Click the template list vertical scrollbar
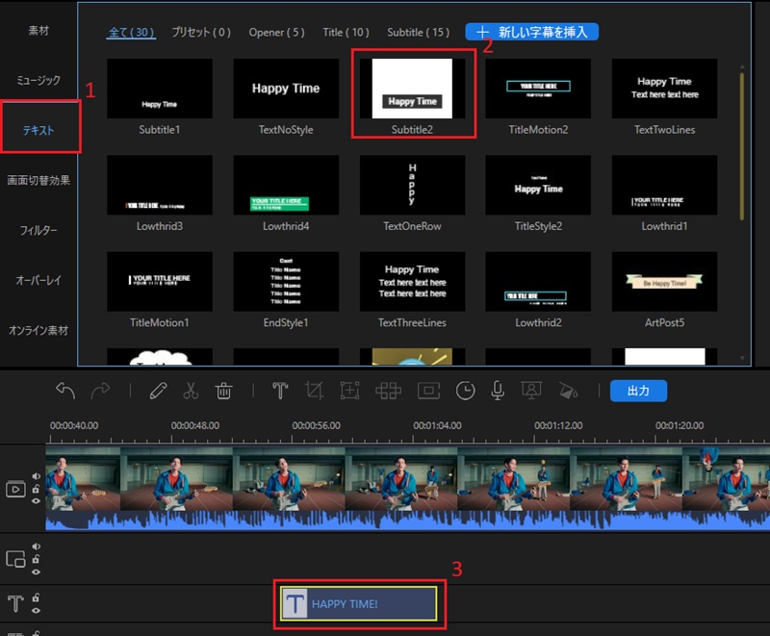770x636 pixels. [x=741, y=146]
